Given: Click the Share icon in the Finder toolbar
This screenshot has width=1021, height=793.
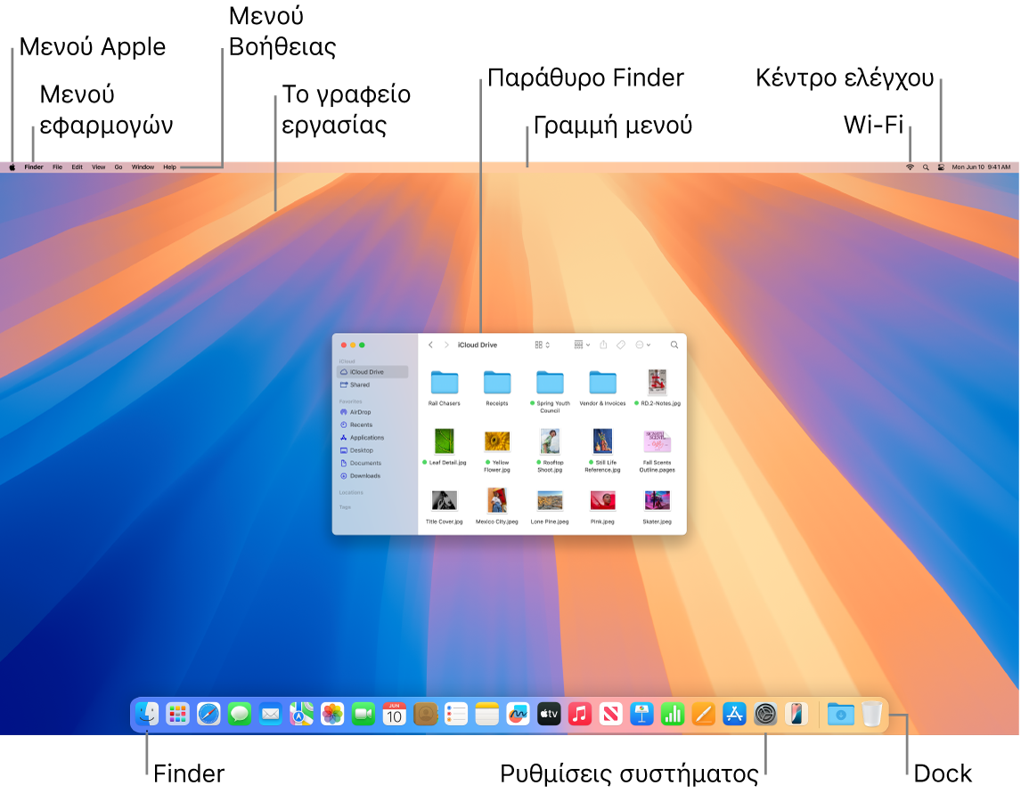Looking at the screenshot, I should pyautogui.click(x=602, y=344).
